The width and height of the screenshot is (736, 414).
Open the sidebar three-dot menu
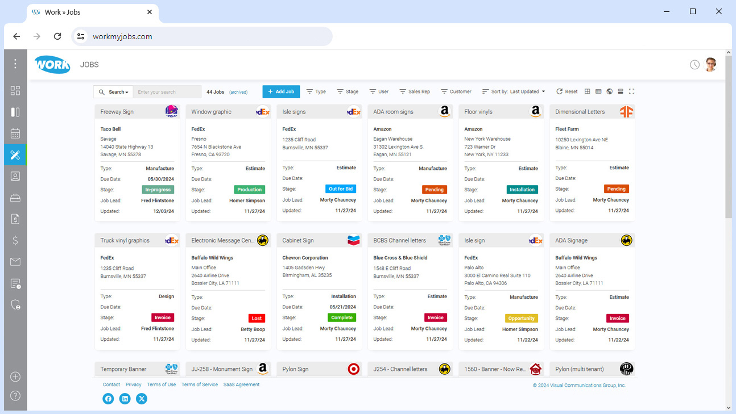click(15, 64)
